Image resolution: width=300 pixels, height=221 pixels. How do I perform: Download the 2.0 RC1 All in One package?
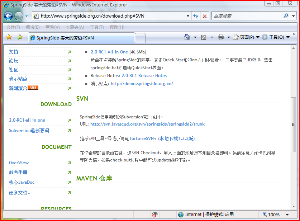(109, 52)
